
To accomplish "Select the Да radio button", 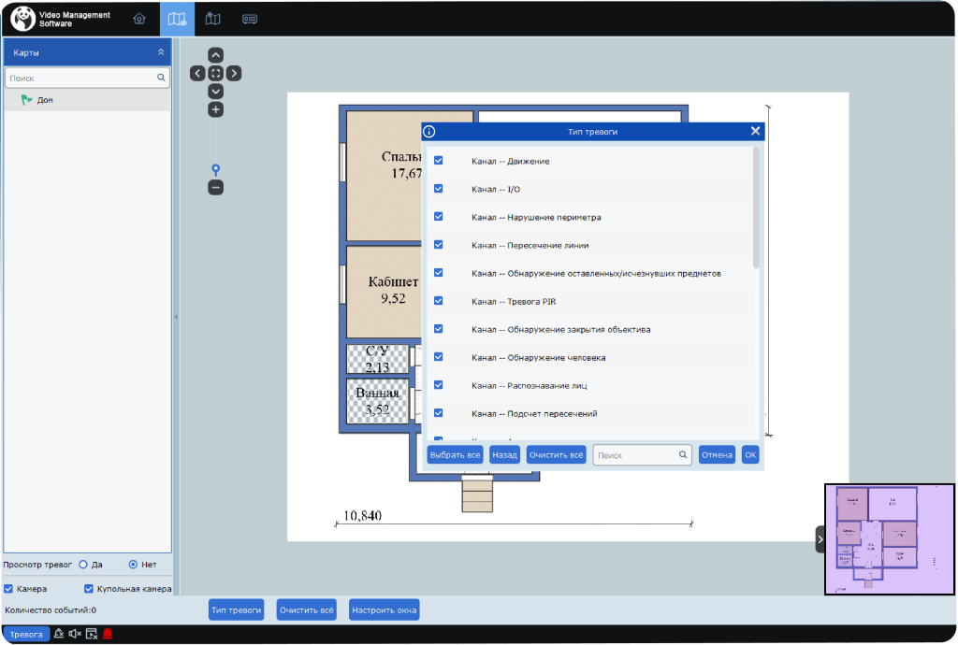I will 83,565.
